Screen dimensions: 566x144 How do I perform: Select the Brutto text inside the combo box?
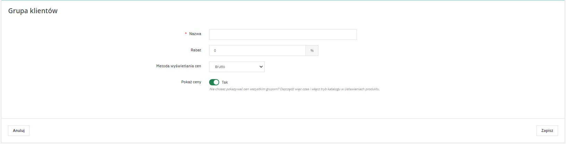coord(220,67)
